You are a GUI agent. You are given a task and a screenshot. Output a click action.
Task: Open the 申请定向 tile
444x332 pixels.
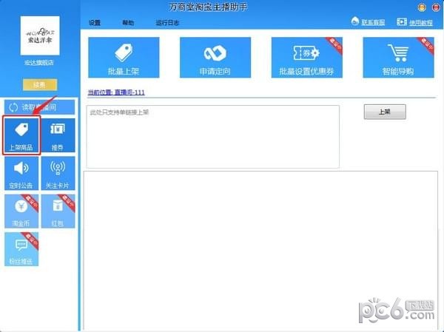[215, 58]
